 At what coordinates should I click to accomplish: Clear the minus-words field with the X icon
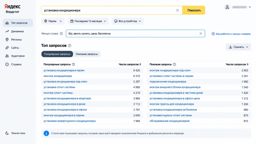click(201, 33)
